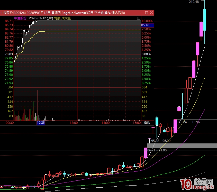The height and width of the screenshot is (192, 217).
Task: Click the 95.38 - 96.00 gap label
Action: click(x=161, y=141)
